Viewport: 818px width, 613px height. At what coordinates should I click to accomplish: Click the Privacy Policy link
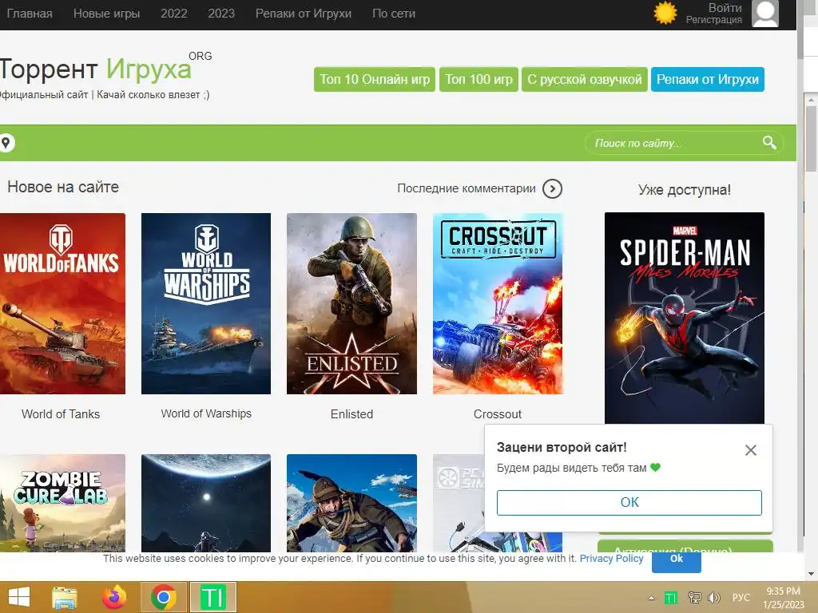611,558
